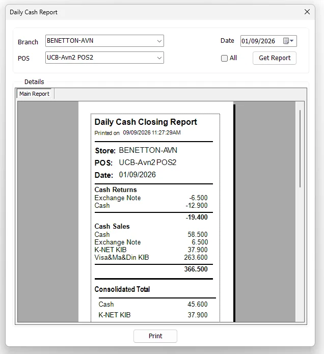Click the POS value UCB-Avn2 POS2 in report

click(x=148, y=162)
